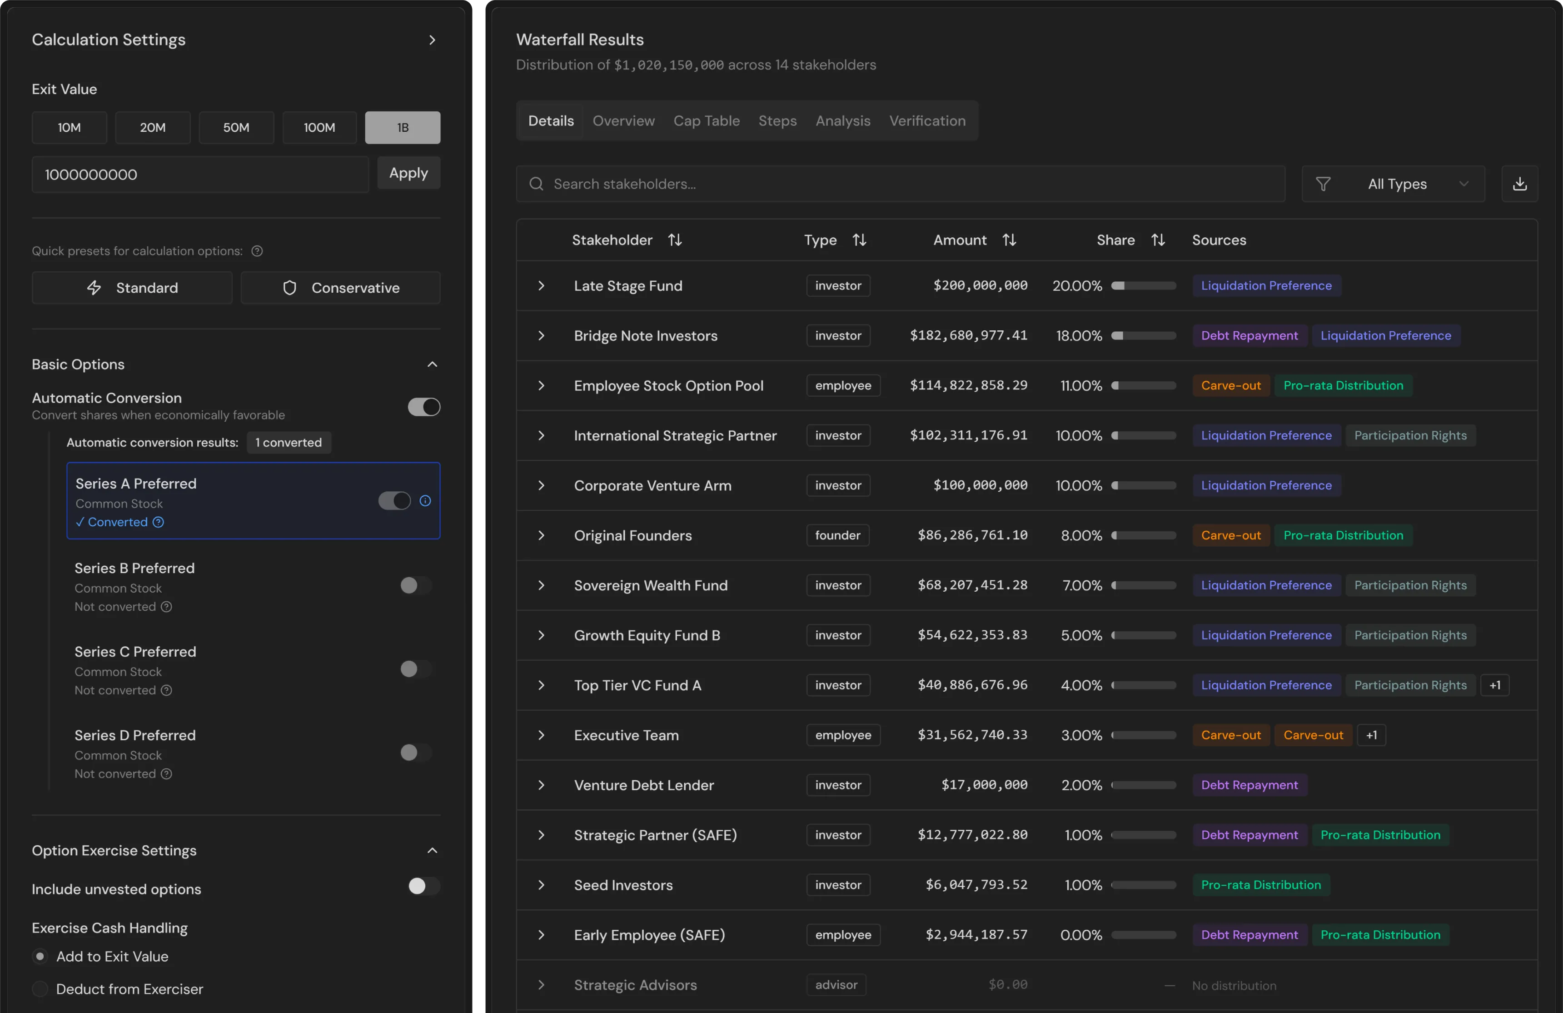The height and width of the screenshot is (1013, 1563).
Task: Select the 100M exit value preset
Action: click(319, 127)
